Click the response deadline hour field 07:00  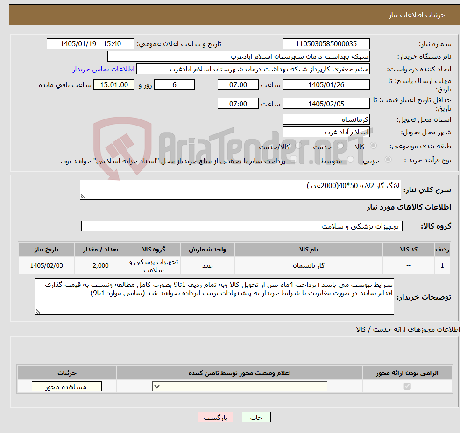tap(238, 85)
